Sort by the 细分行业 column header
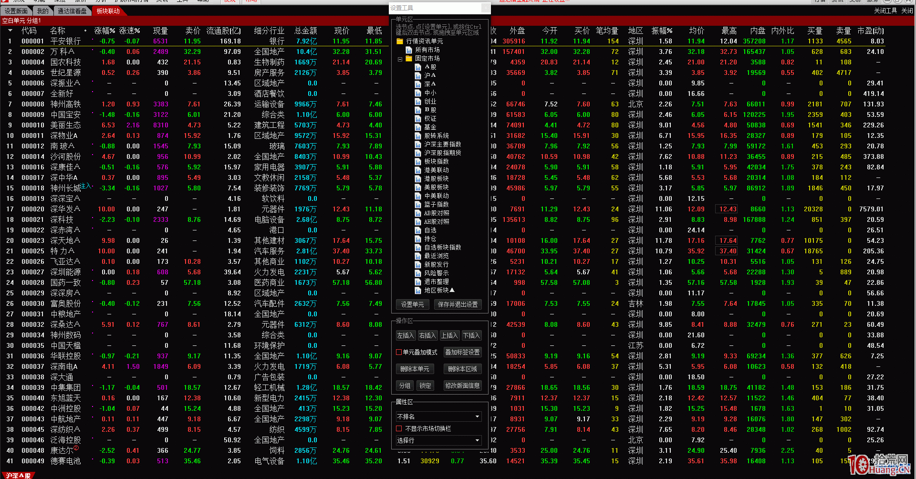The image size is (916, 479). click(269, 31)
